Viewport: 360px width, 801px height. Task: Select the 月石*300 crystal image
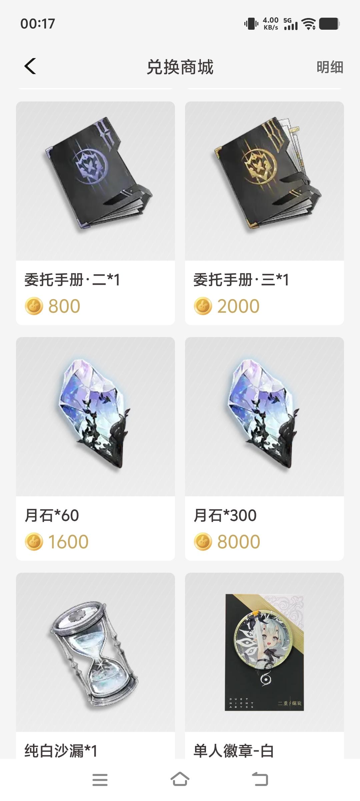click(264, 417)
